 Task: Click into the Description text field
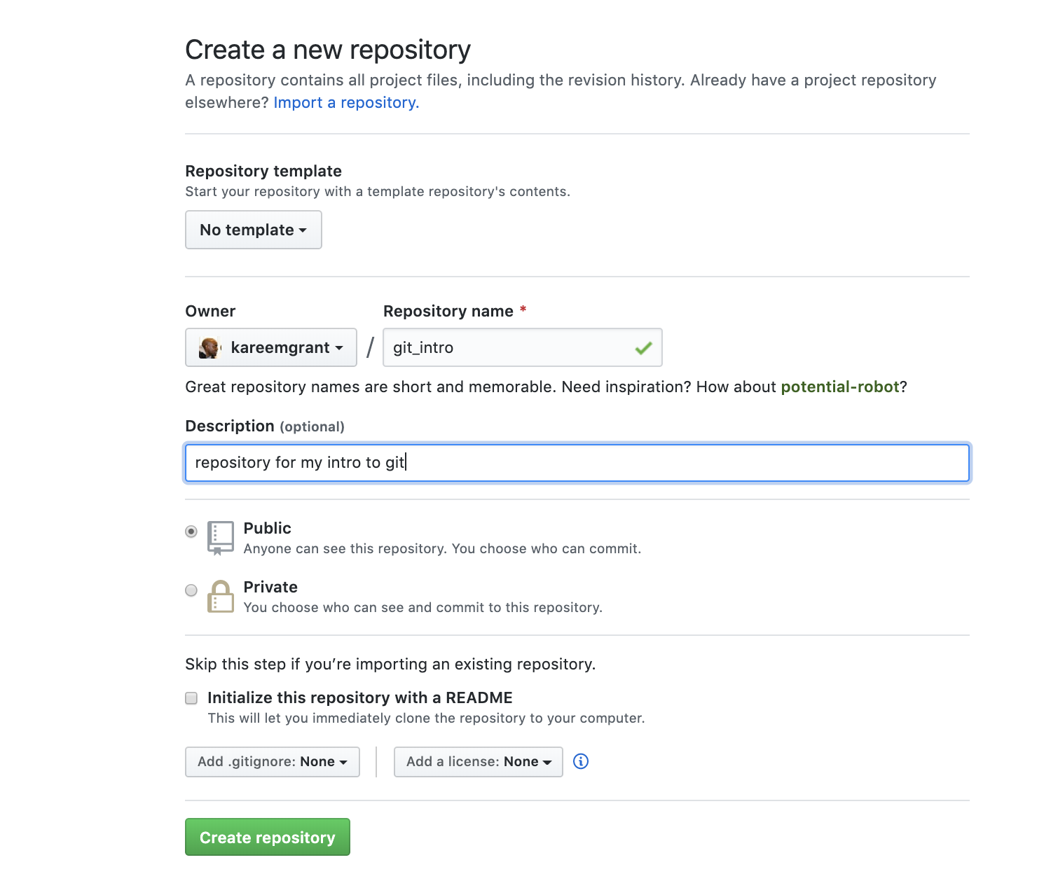coord(577,463)
